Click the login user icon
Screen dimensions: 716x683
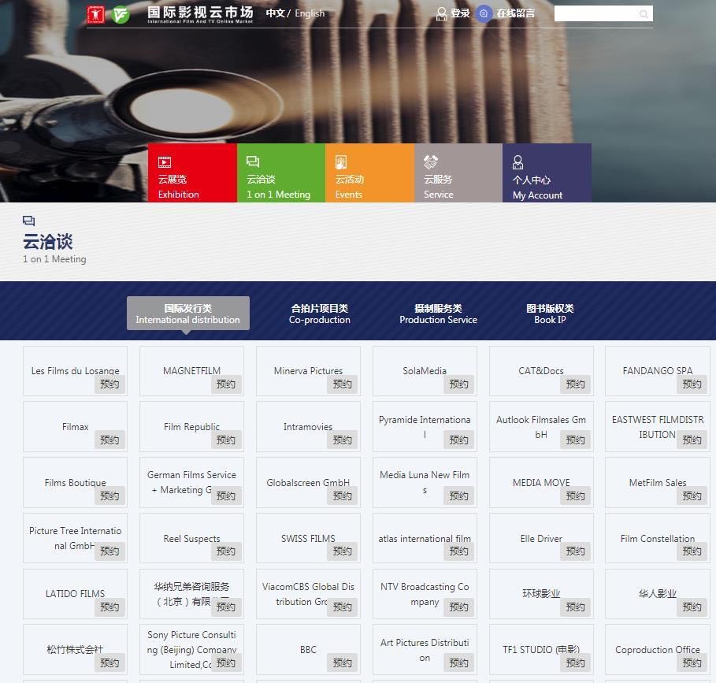[x=442, y=13]
